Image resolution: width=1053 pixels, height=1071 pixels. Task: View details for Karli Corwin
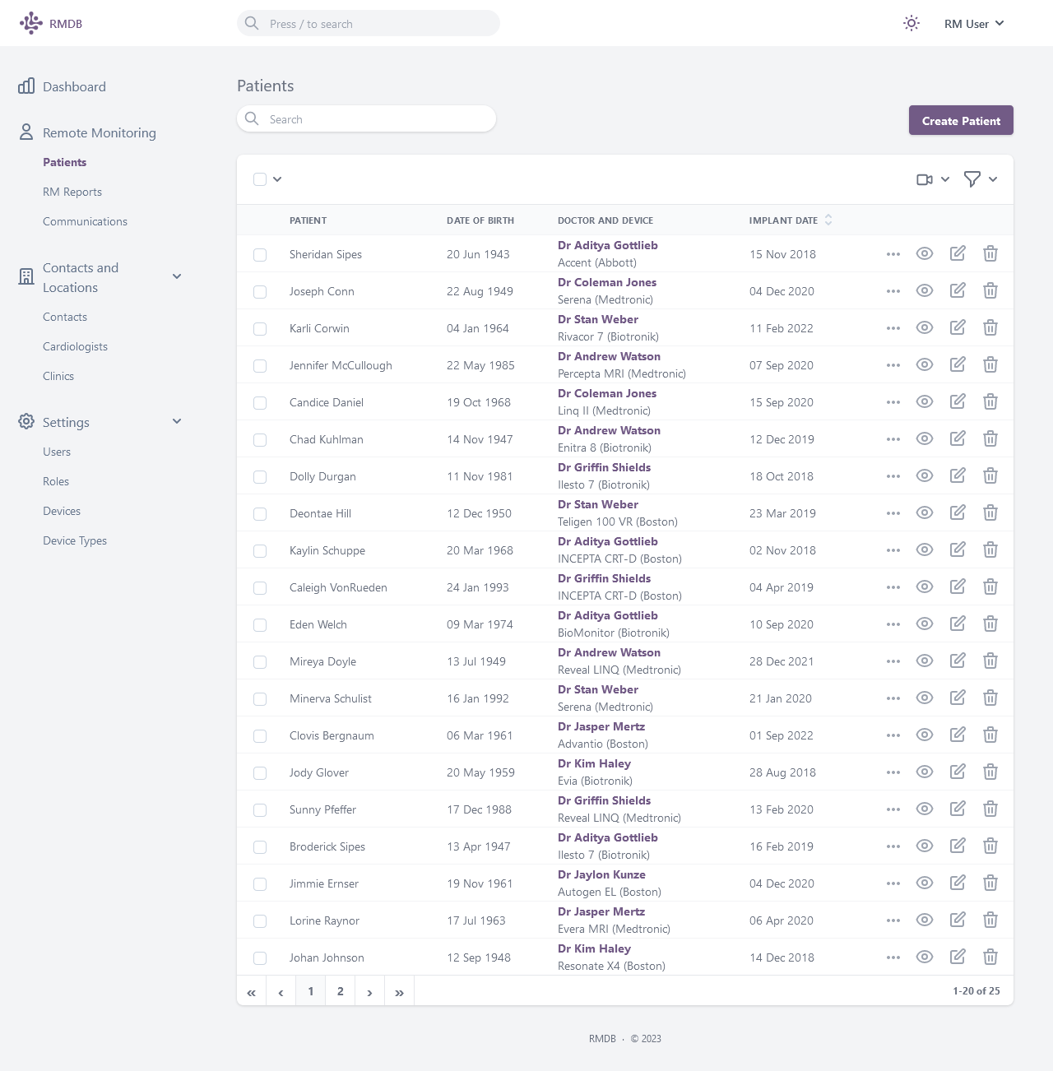[x=925, y=327]
